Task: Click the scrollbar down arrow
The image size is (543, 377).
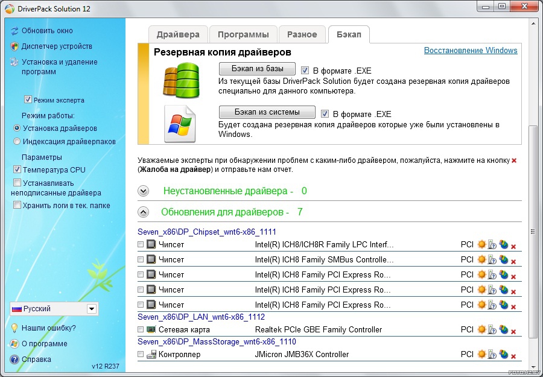Action: (533, 367)
